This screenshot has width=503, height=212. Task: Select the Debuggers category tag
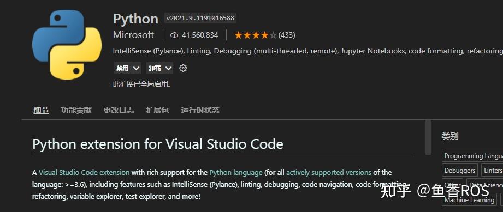tap(460, 171)
